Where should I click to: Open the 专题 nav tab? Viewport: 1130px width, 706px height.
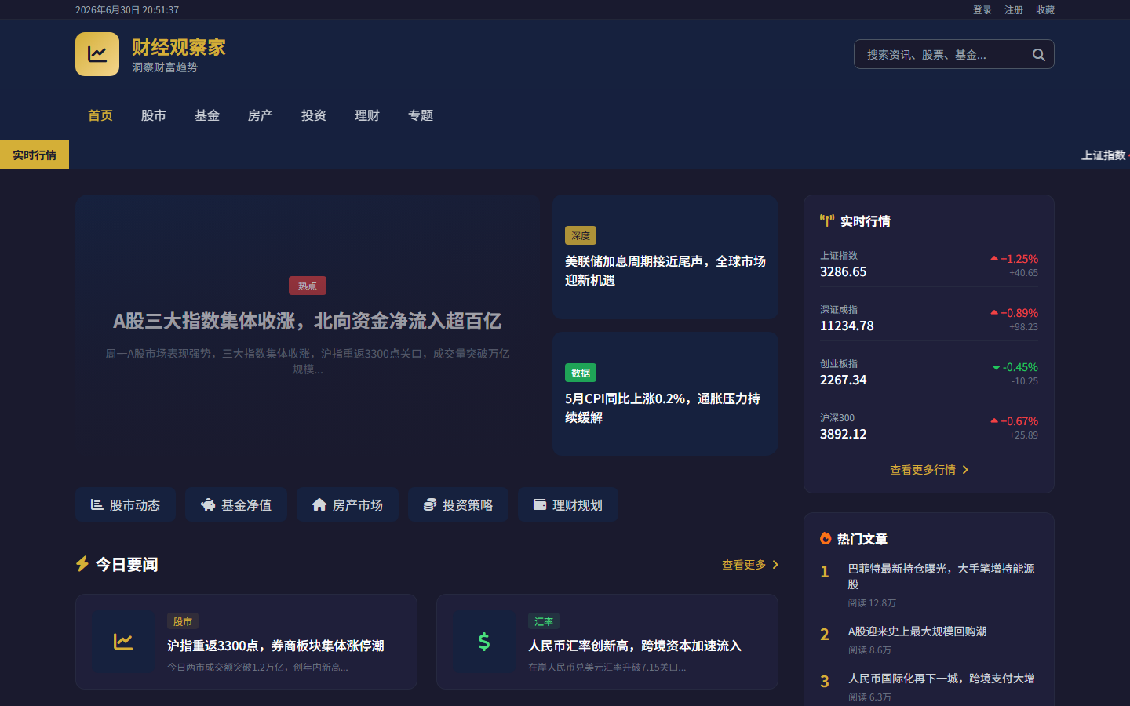(421, 115)
